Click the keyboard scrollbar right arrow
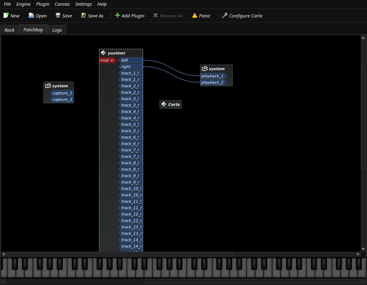The width and height of the screenshot is (367, 285). 363,281
